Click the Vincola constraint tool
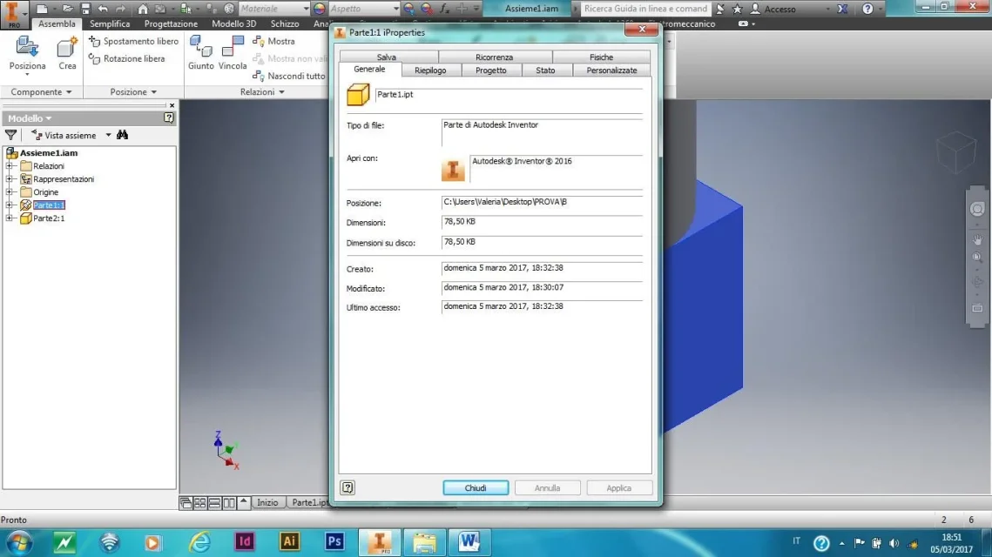Viewport: 992px width, 557px height. coord(233,54)
